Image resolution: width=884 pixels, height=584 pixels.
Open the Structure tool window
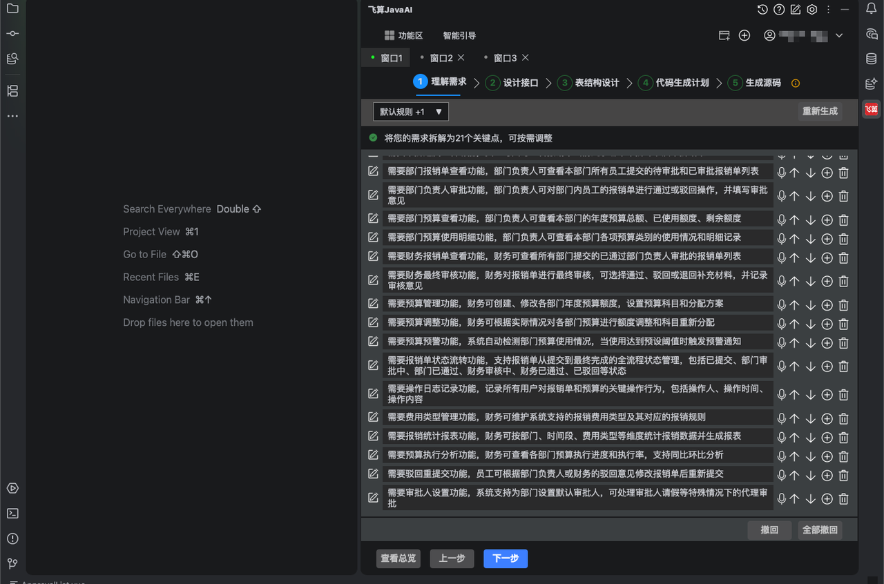tap(12, 91)
